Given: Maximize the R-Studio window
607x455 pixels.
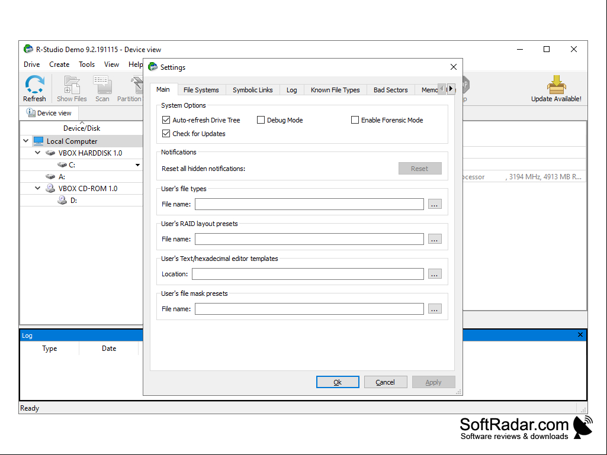Looking at the screenshot, I should 547,49.
